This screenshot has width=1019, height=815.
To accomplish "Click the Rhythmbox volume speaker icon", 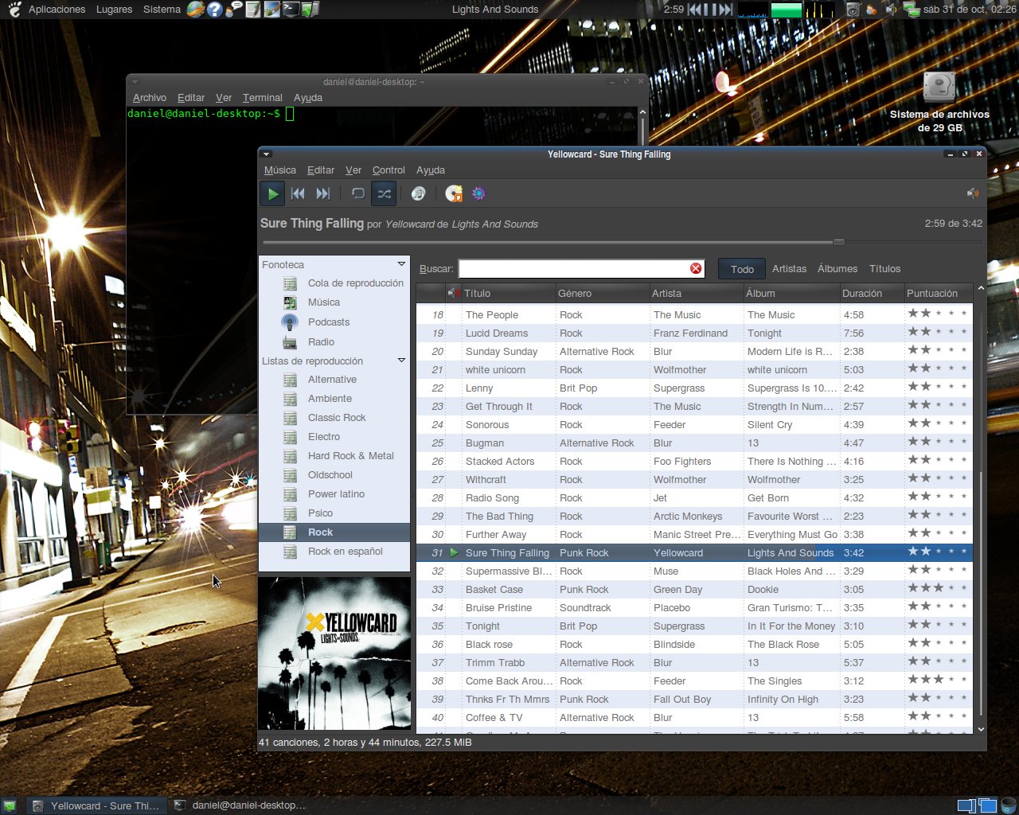I will [x=972, y=193].
